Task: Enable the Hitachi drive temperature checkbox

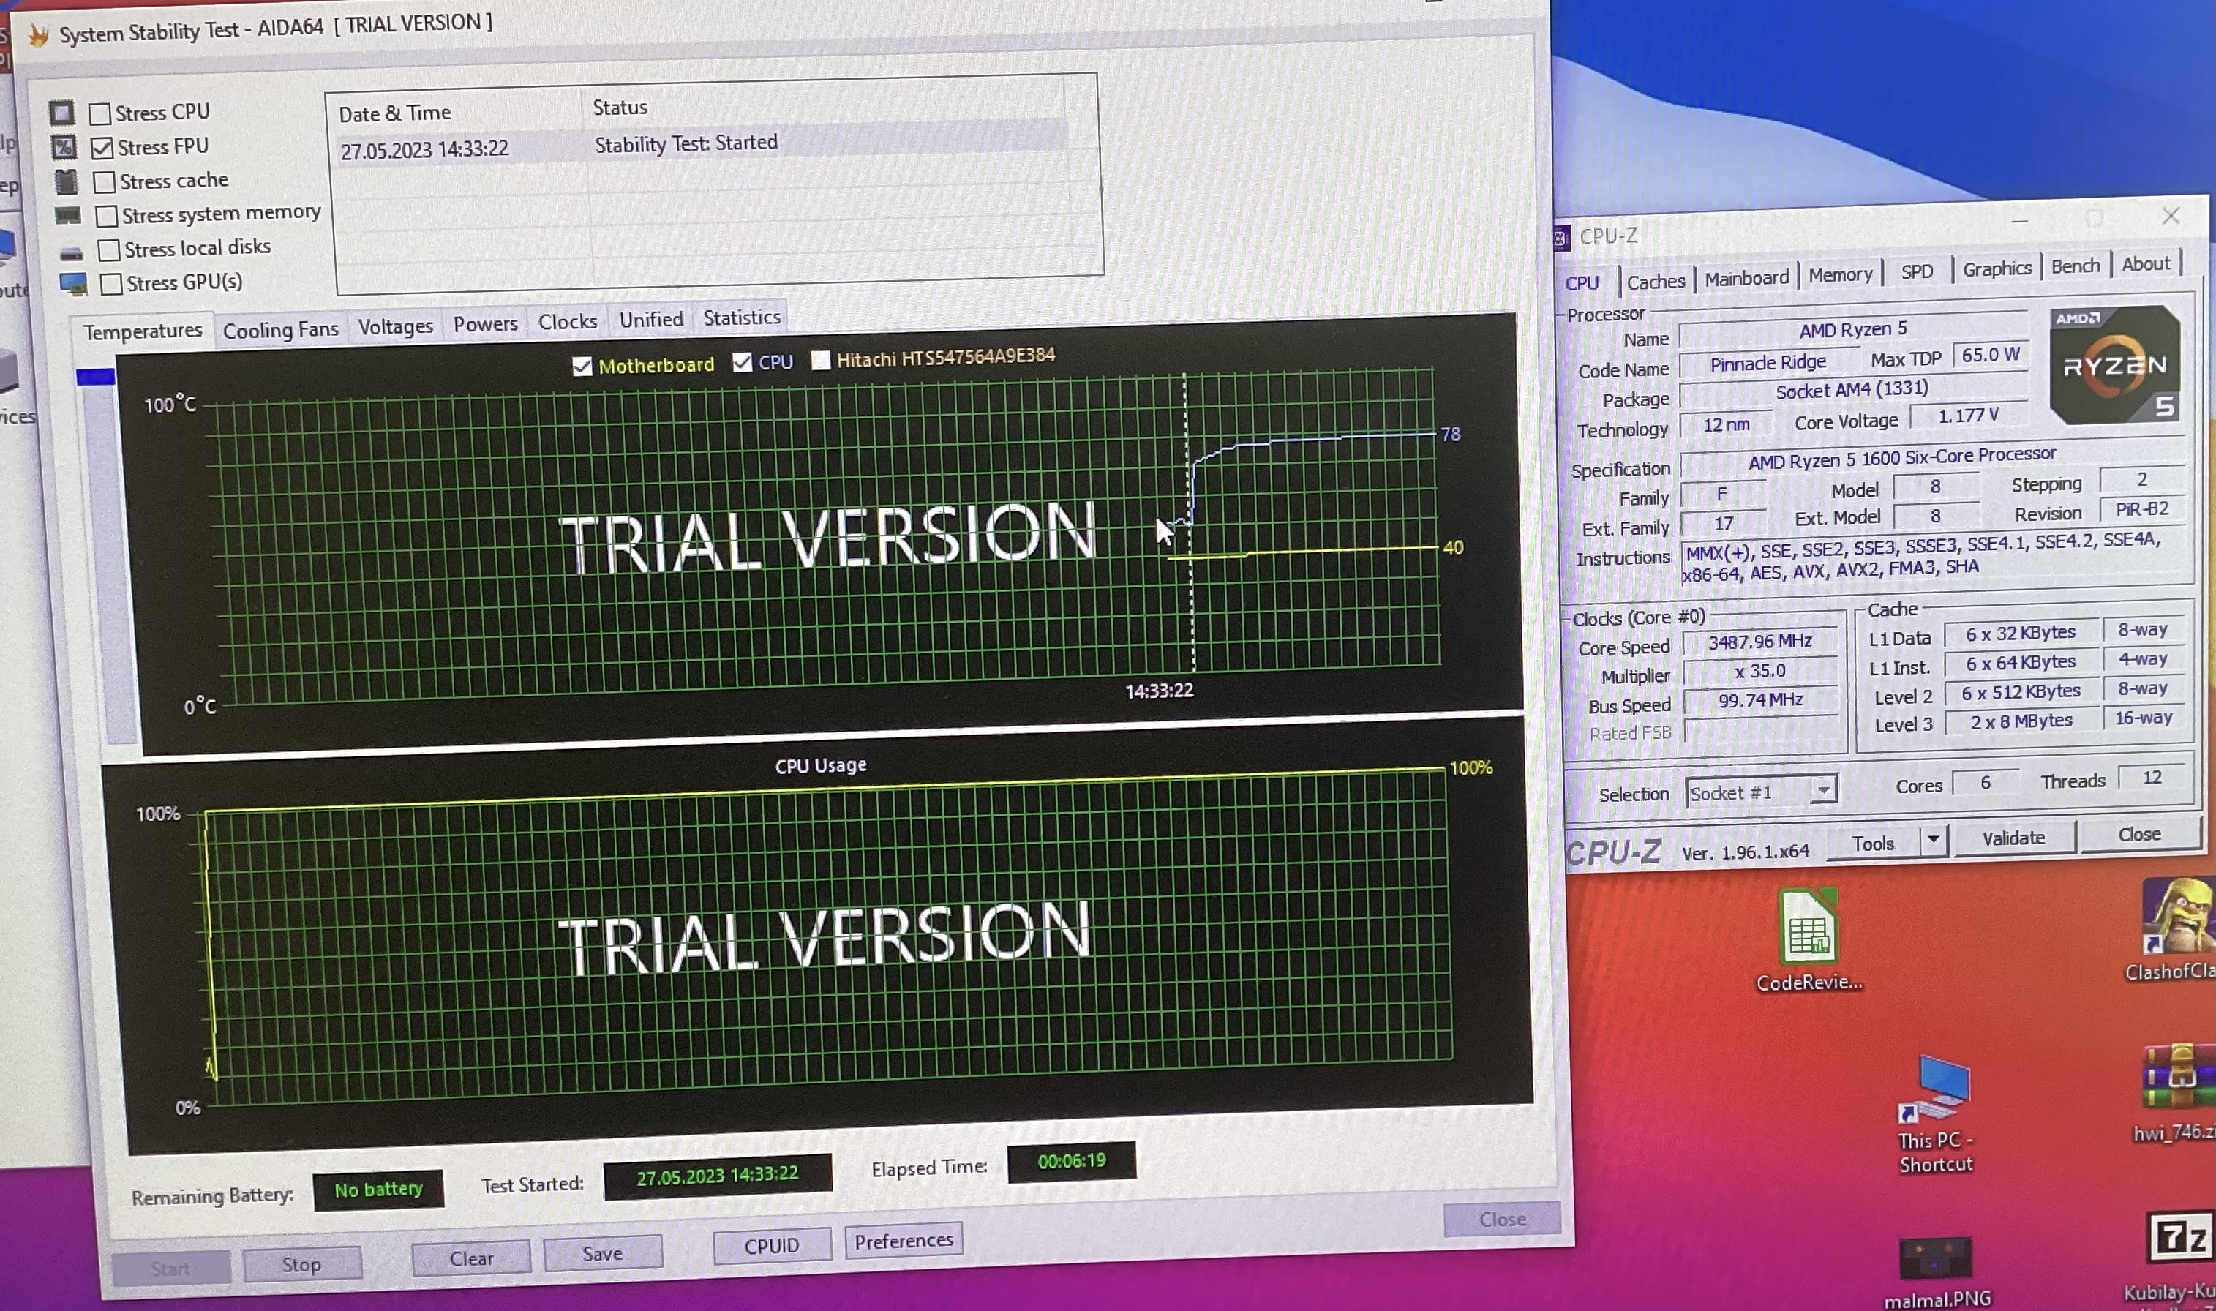Action: pyautogui.click(x=821, y=361)
